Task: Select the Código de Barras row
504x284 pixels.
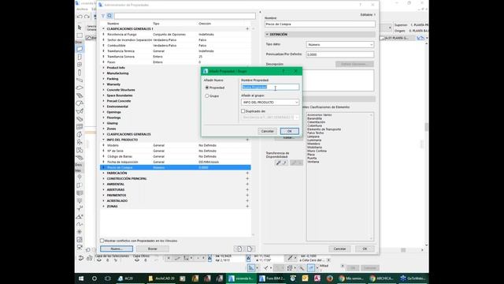Action: point(176,156)
